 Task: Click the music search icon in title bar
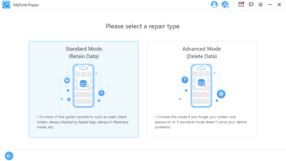click(225, 4)
